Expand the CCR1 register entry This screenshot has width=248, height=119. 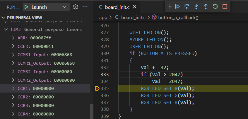tap(13, 88)
